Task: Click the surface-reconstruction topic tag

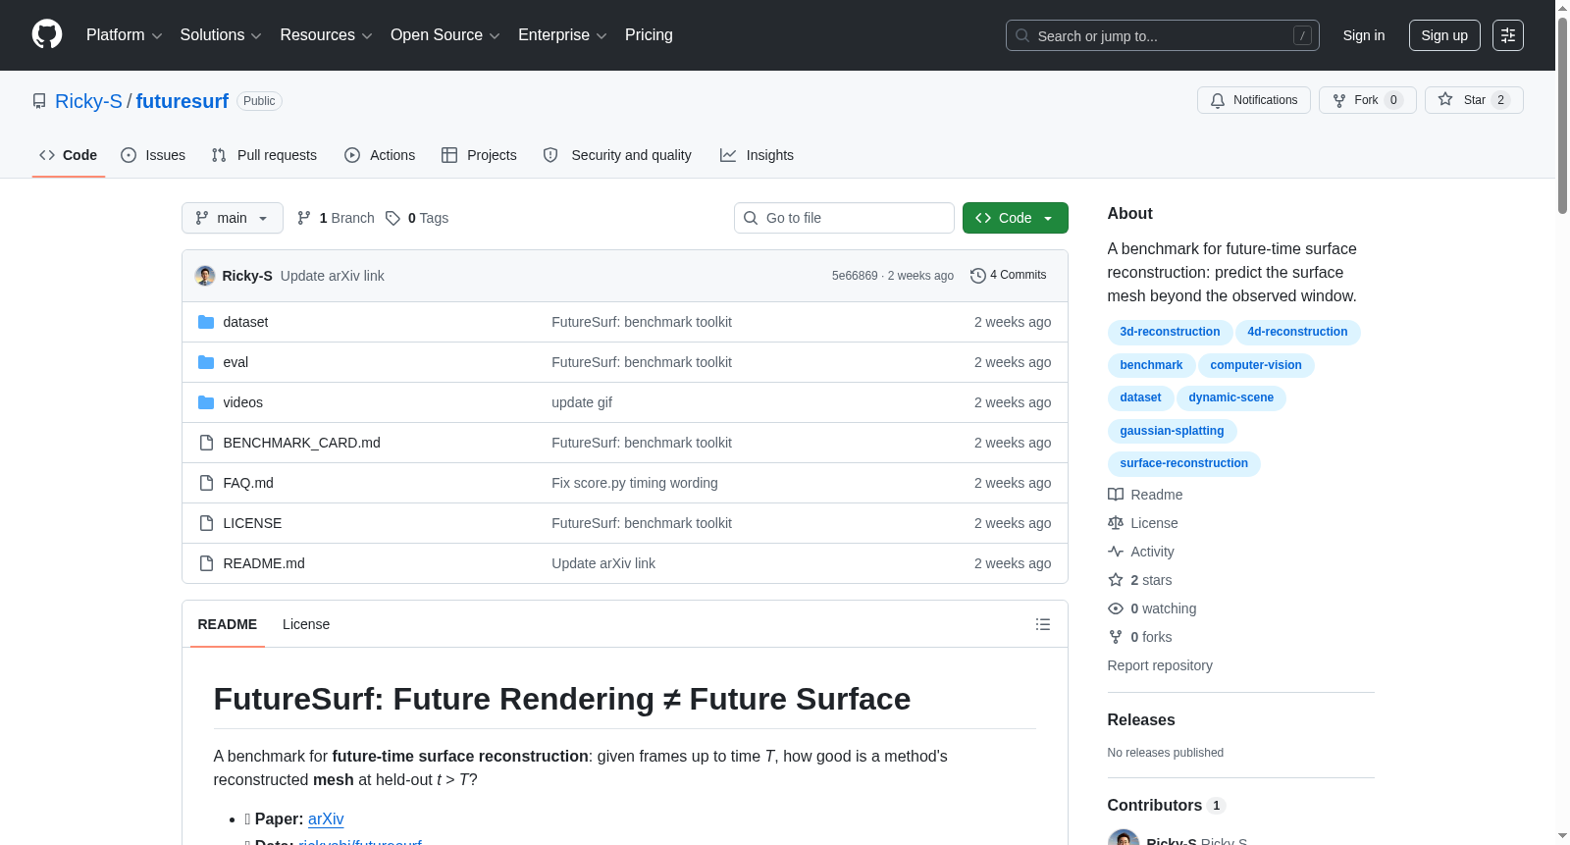Action: (x=1183, y=463)
